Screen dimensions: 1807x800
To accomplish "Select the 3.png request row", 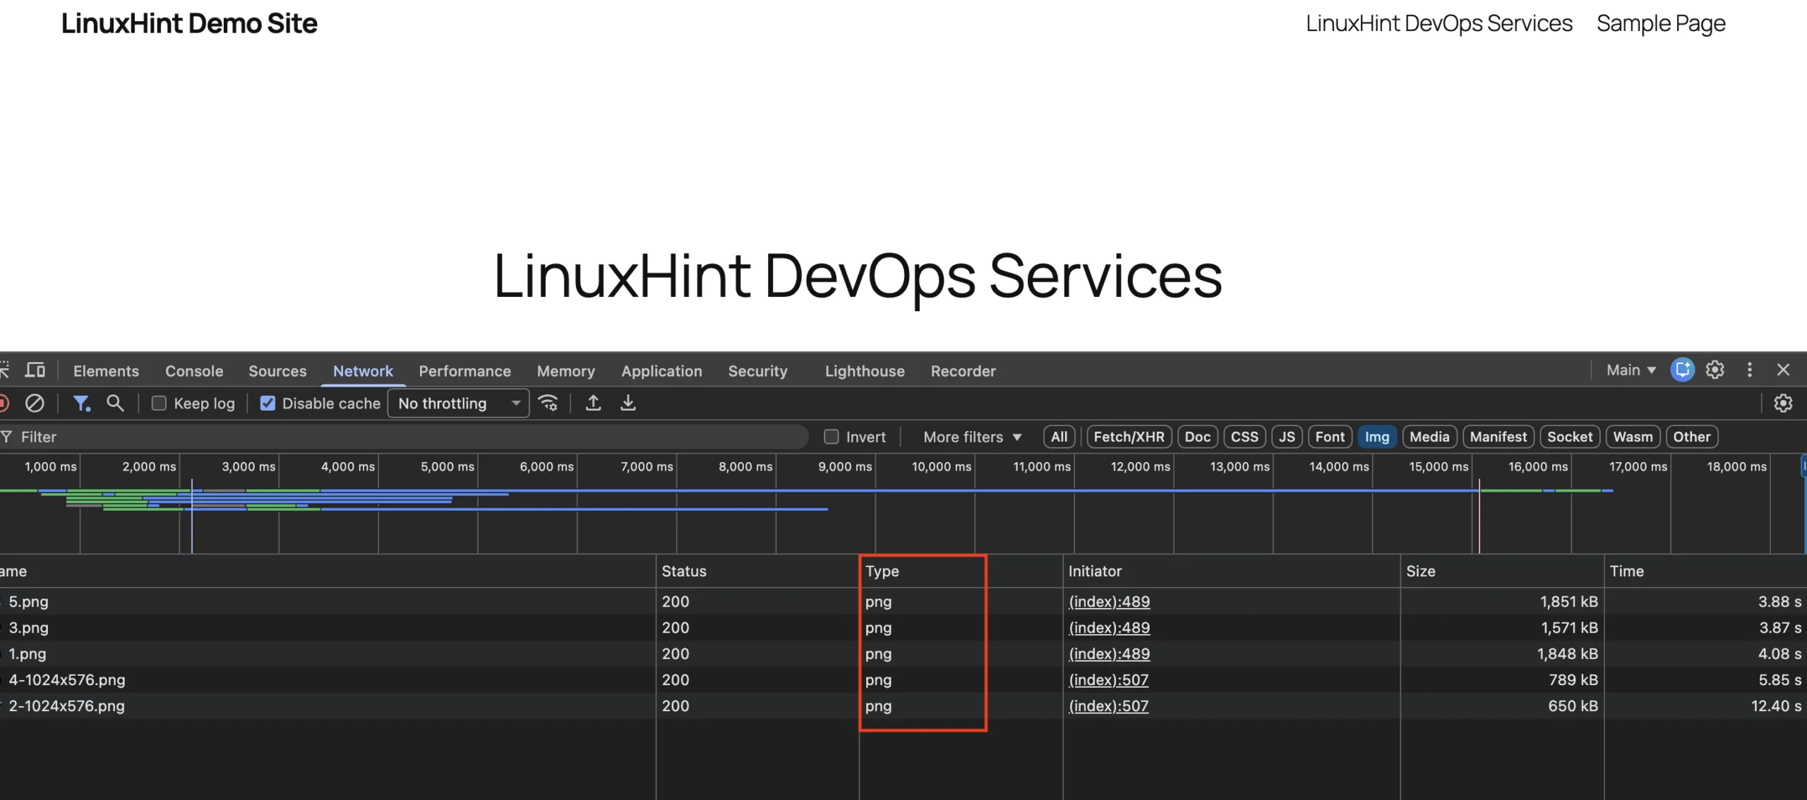I will [x=903, y=628].
